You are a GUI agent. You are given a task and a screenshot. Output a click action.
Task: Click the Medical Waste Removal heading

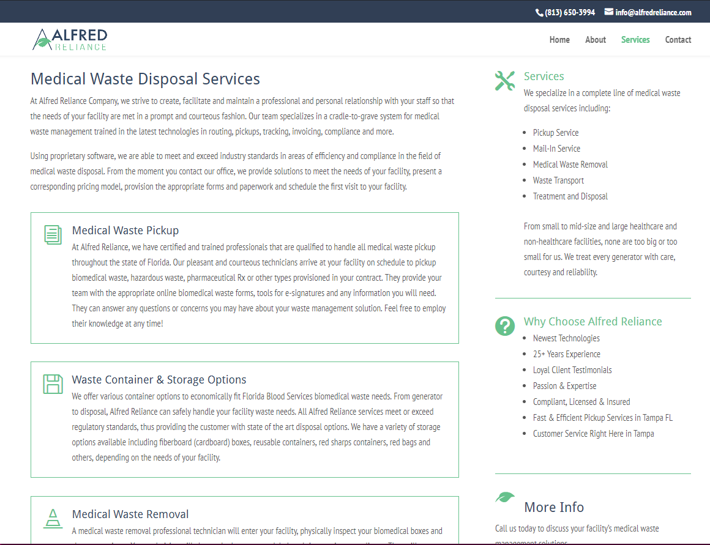point(130,514)
